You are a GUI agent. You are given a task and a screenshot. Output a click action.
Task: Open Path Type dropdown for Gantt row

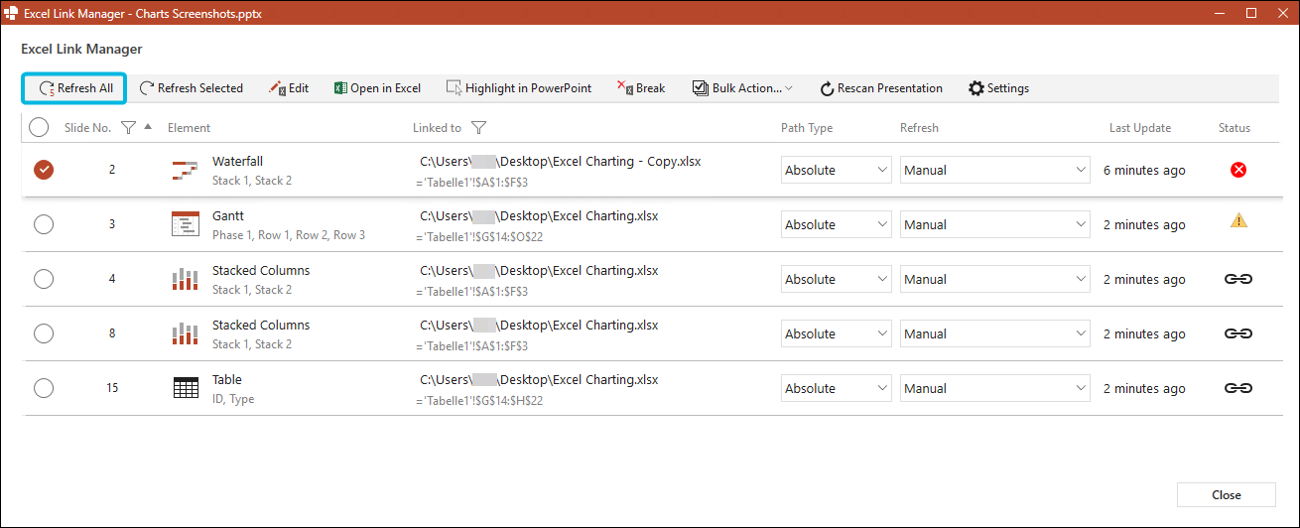click(837, 224)
